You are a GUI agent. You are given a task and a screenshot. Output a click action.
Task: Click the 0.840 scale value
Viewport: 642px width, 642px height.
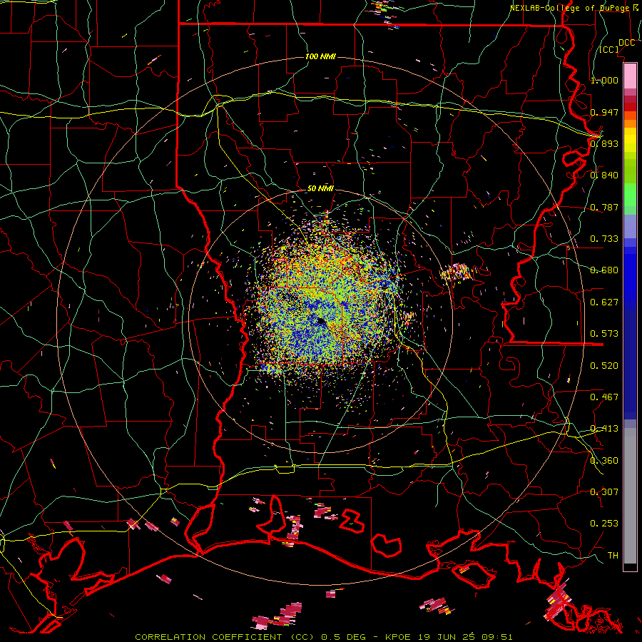[604, 175]
